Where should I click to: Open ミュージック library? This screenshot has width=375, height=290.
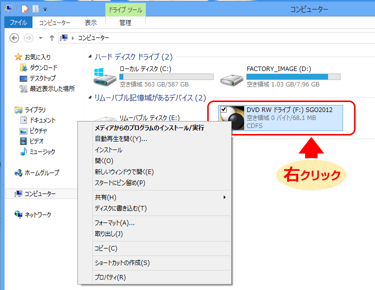pos(42,152)
